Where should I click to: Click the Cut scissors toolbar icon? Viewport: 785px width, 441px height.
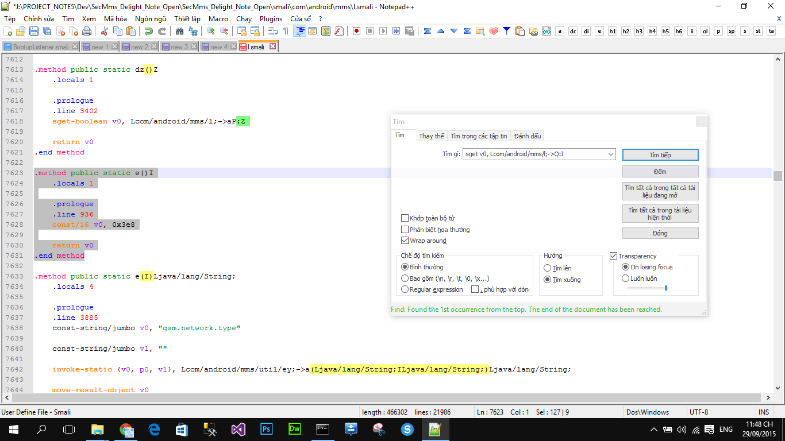[x=104, y=31]
